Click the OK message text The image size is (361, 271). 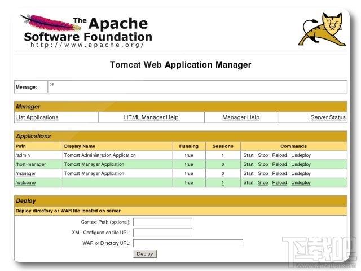(x=52, y=84)
